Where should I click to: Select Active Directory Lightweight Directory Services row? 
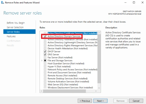(72, 42)
